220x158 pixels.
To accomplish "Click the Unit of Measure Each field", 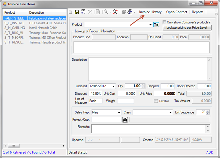I will (95, 101).
